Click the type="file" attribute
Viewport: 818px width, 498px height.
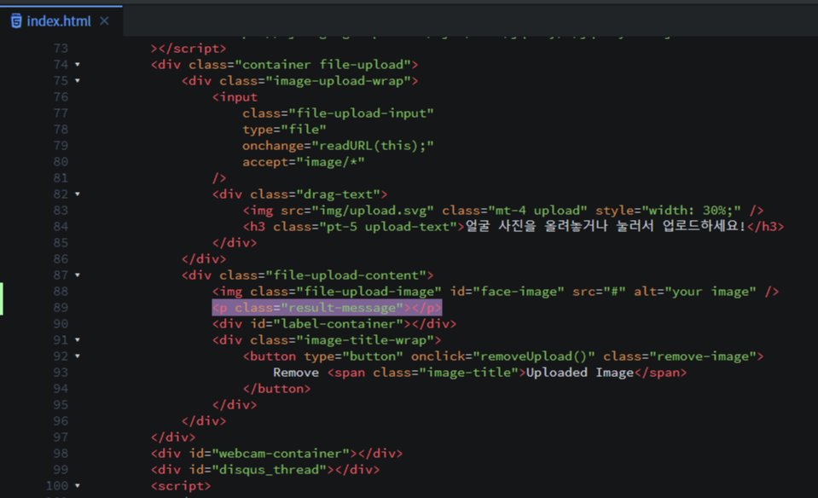(284, 130)
